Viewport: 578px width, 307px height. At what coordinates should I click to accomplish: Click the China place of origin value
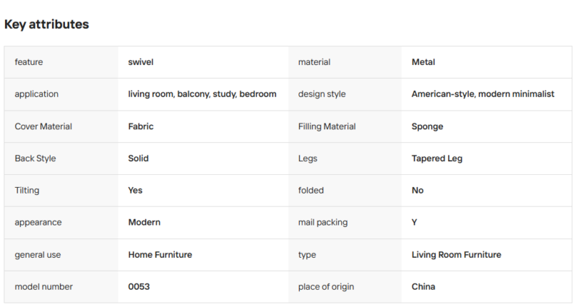[x=423, y=287]
